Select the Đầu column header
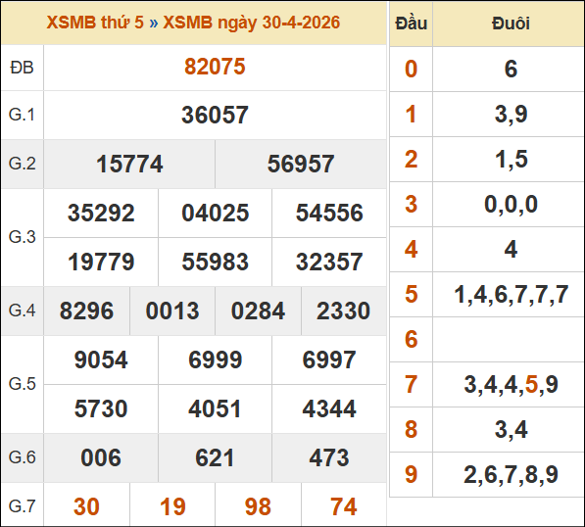Screen dimensions: 585x527 (x=412, y=24)
